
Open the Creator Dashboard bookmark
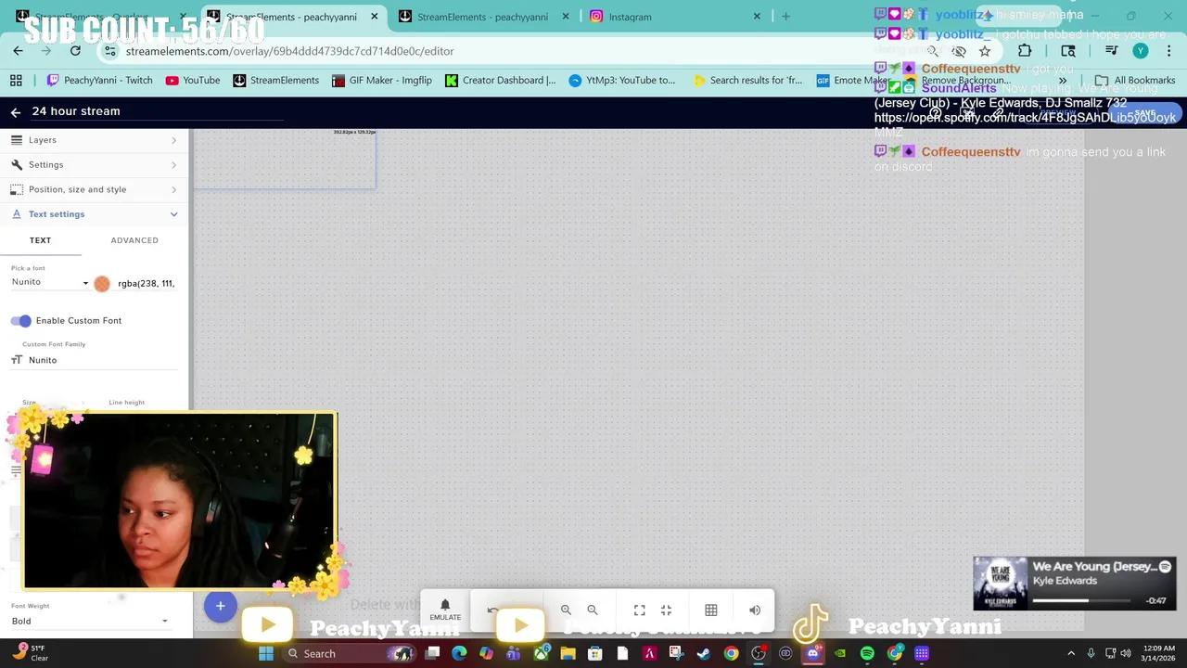(501, 81)
